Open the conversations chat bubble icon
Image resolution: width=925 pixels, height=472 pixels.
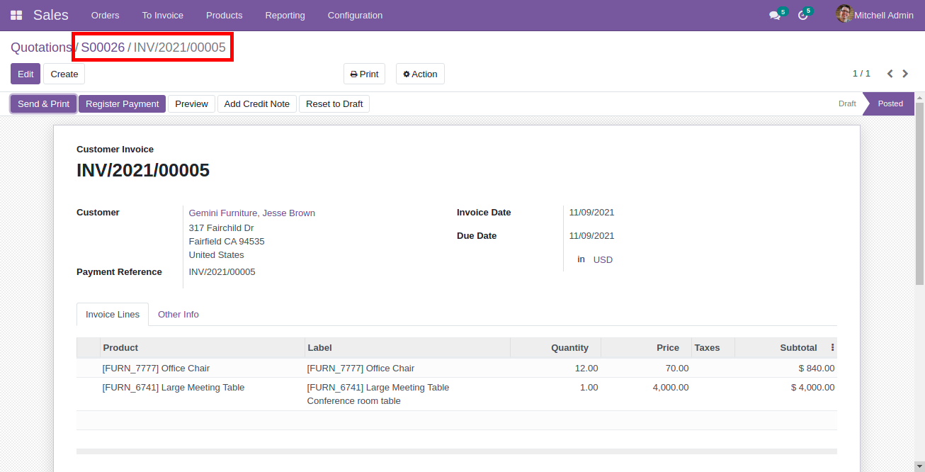pos(775,15)
